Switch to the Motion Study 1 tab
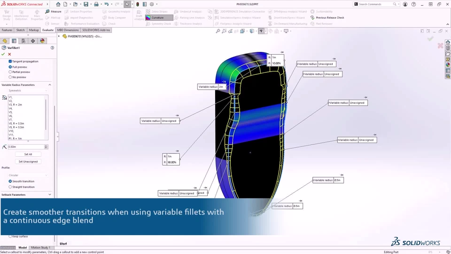Viewport: 451px width, 254px height. point(40,248)
